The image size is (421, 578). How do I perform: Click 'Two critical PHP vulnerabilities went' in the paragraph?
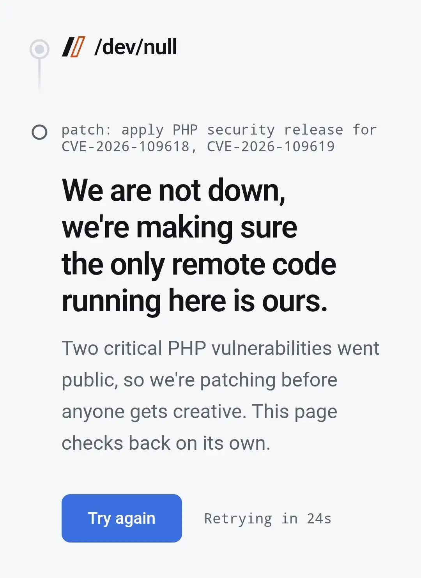click(x=221, y=348)
